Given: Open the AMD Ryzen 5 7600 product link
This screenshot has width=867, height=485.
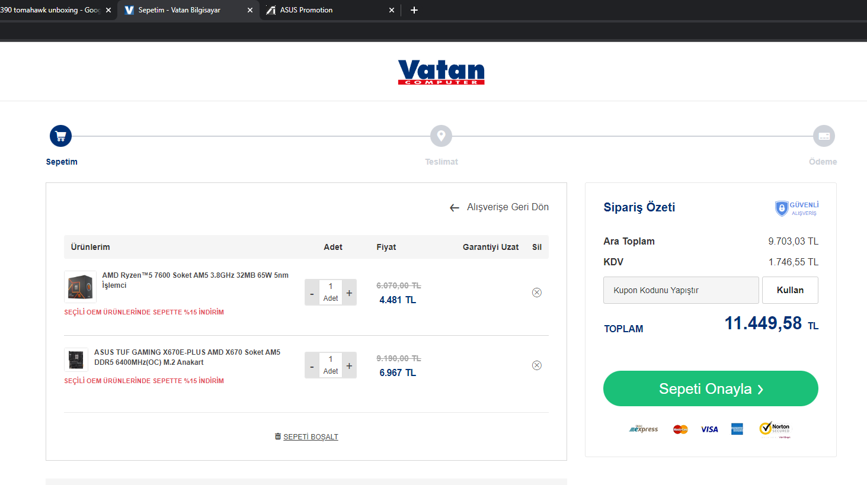Looking at the screenshot, I should 196,280.
